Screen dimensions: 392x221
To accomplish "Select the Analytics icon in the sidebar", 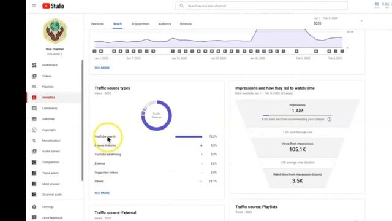I will pos(34,98).
